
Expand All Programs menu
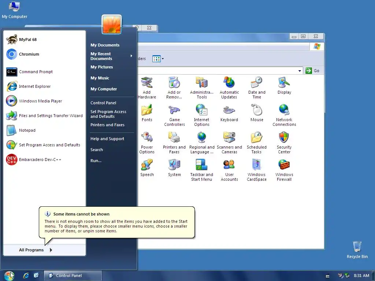pyautogui.click(x=45, y=250)
